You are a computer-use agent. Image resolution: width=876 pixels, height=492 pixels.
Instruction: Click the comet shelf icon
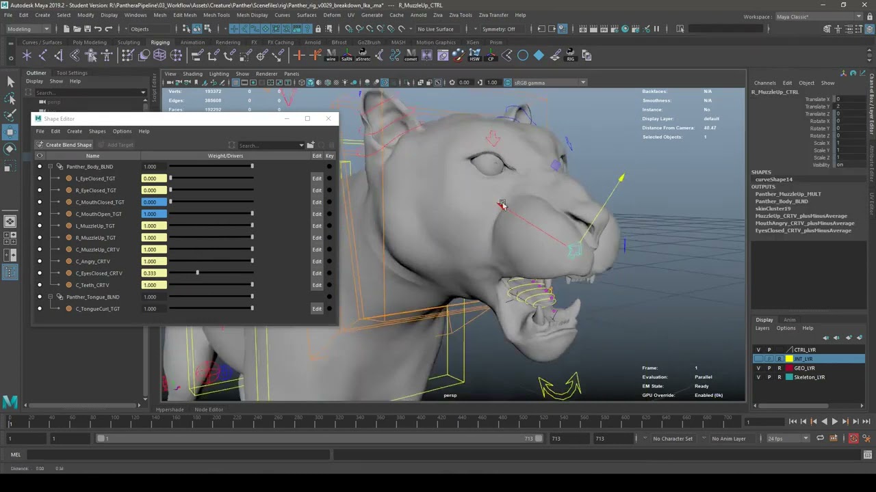click(x=411, y=55)
